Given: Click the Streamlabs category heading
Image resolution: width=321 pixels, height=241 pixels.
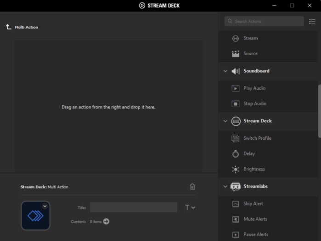Looking at the screenshot, I should coord(255,186).
